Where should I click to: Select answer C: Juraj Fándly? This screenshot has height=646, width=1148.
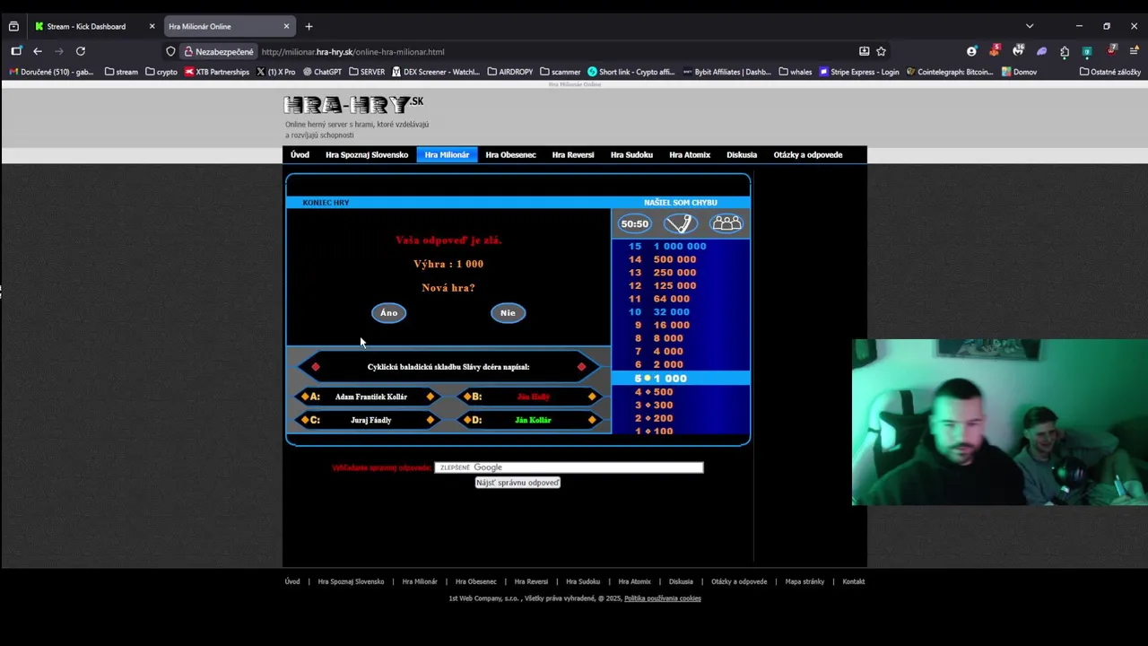369,420
